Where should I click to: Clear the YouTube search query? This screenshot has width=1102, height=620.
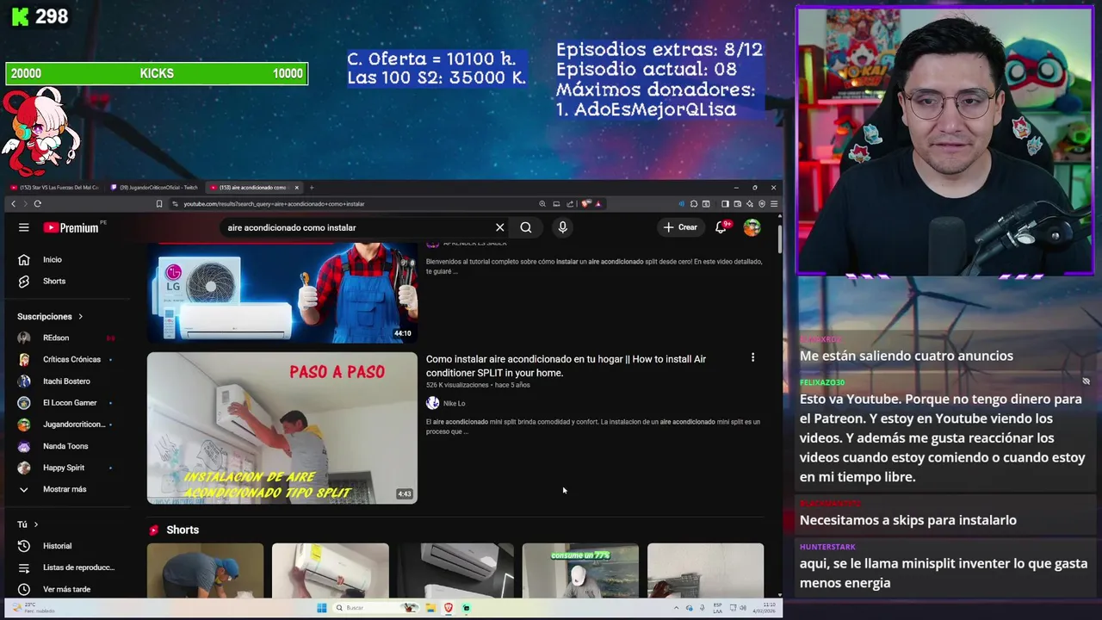pyautogui.click(x=499, y=227)
